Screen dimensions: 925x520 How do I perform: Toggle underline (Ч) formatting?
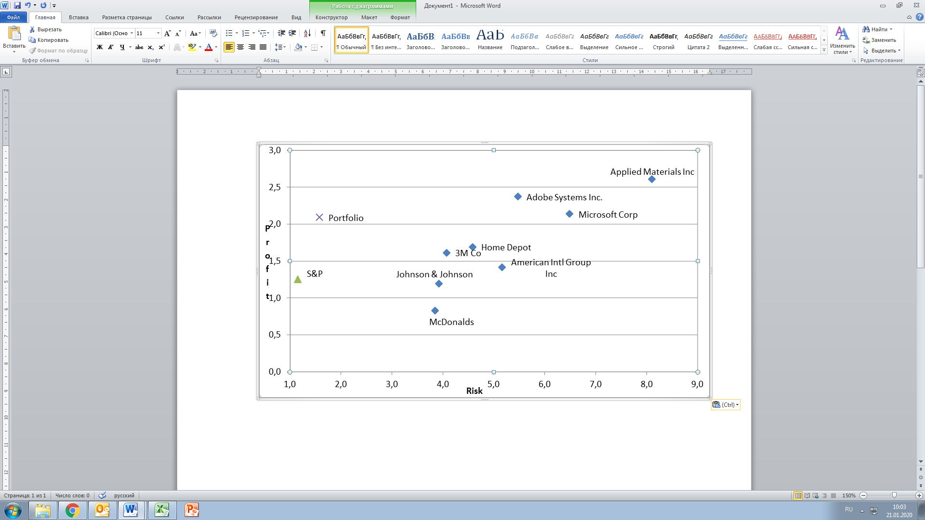[122, 47]
